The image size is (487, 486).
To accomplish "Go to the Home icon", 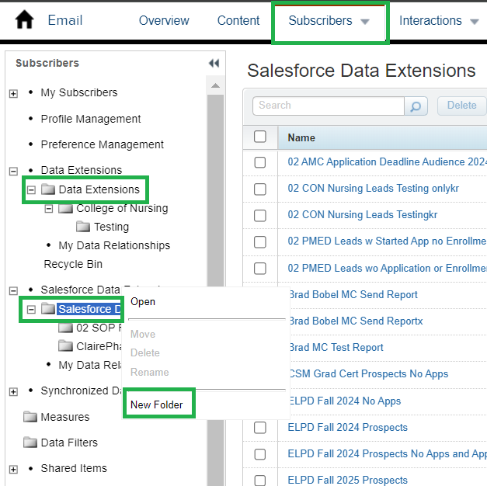I will [25, 19].
